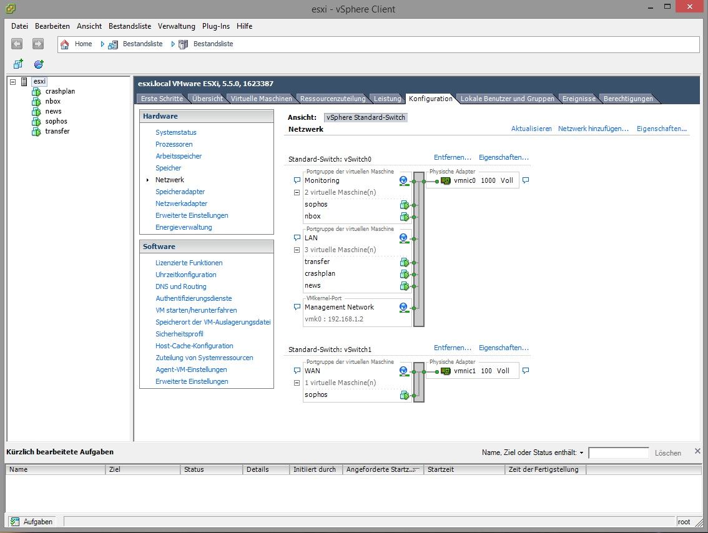The width and height of the screenshot is (708, 533).
Task: Sort tasks by the Status column
Action: [x=211, y=469]
